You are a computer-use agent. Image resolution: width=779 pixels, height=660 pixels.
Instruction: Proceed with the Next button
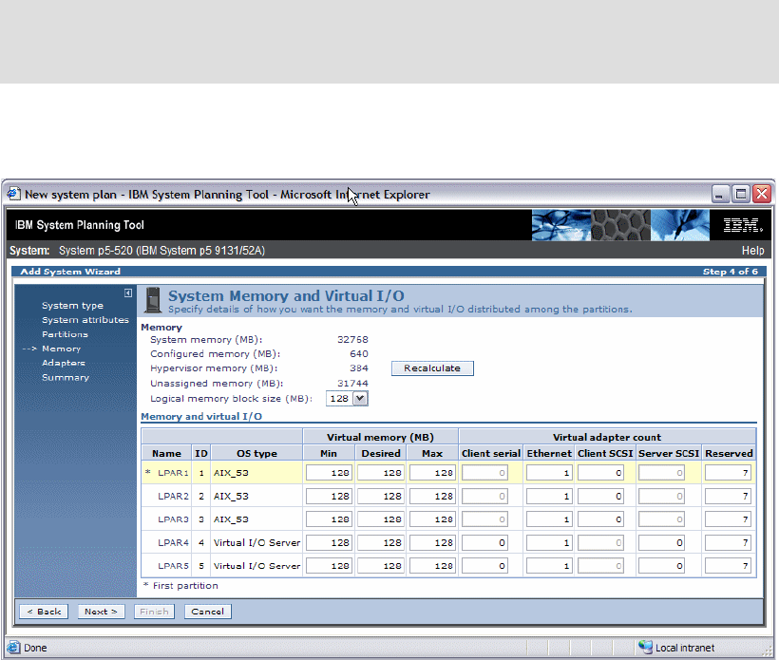point(101,612)
